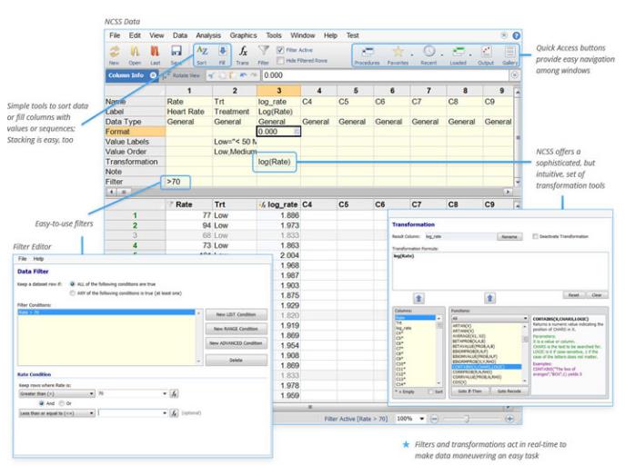Screen dimensions: 625x466
Task: Click the Clear button in Transformation
Action: 597,295
